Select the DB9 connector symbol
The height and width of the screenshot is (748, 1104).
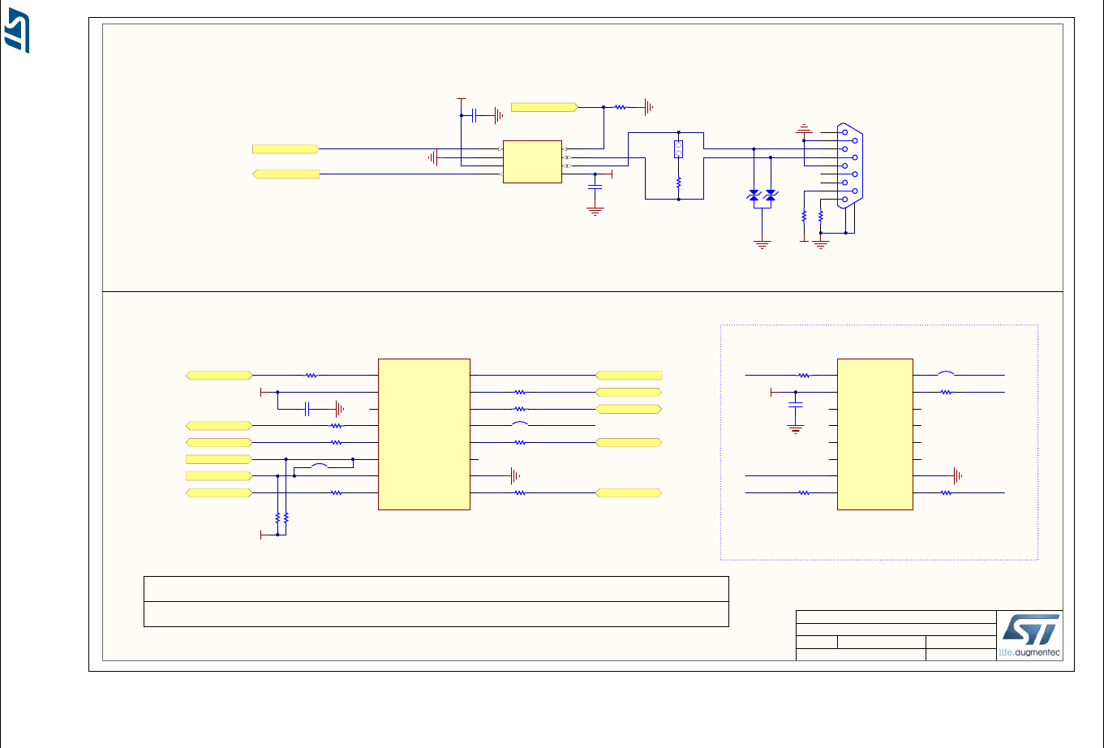click(850, 166)
